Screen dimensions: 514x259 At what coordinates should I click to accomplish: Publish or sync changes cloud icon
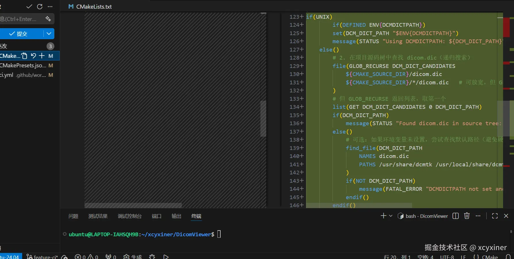[x=64, y=257]
